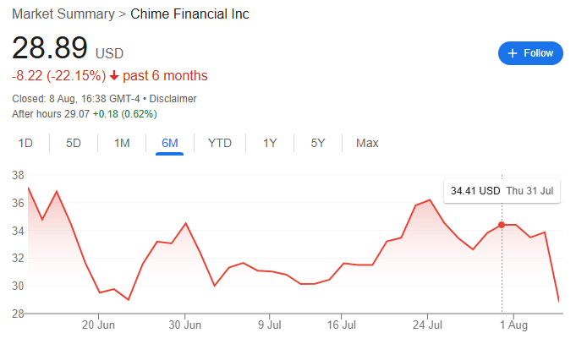Click the Chime Financial Inc title
This screenshot has width=587, height=344.
pos(189,14)
